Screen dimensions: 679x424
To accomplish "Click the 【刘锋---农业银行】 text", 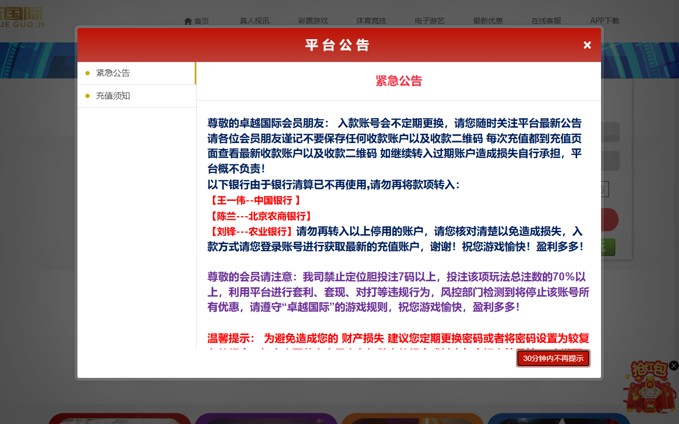I will 250,232.
